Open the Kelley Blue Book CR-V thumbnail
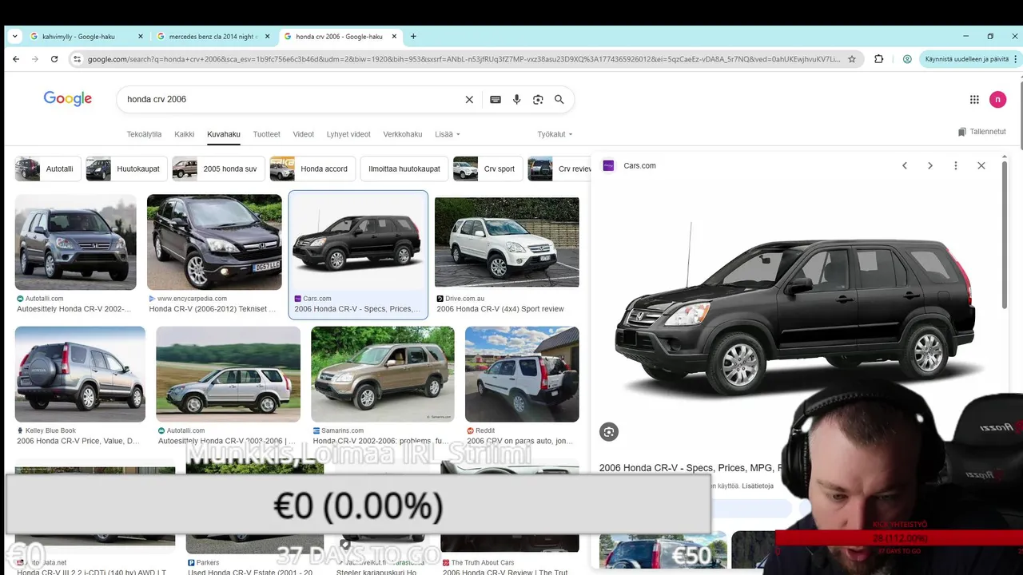1023x575 pixels. (x=80, y=374)
